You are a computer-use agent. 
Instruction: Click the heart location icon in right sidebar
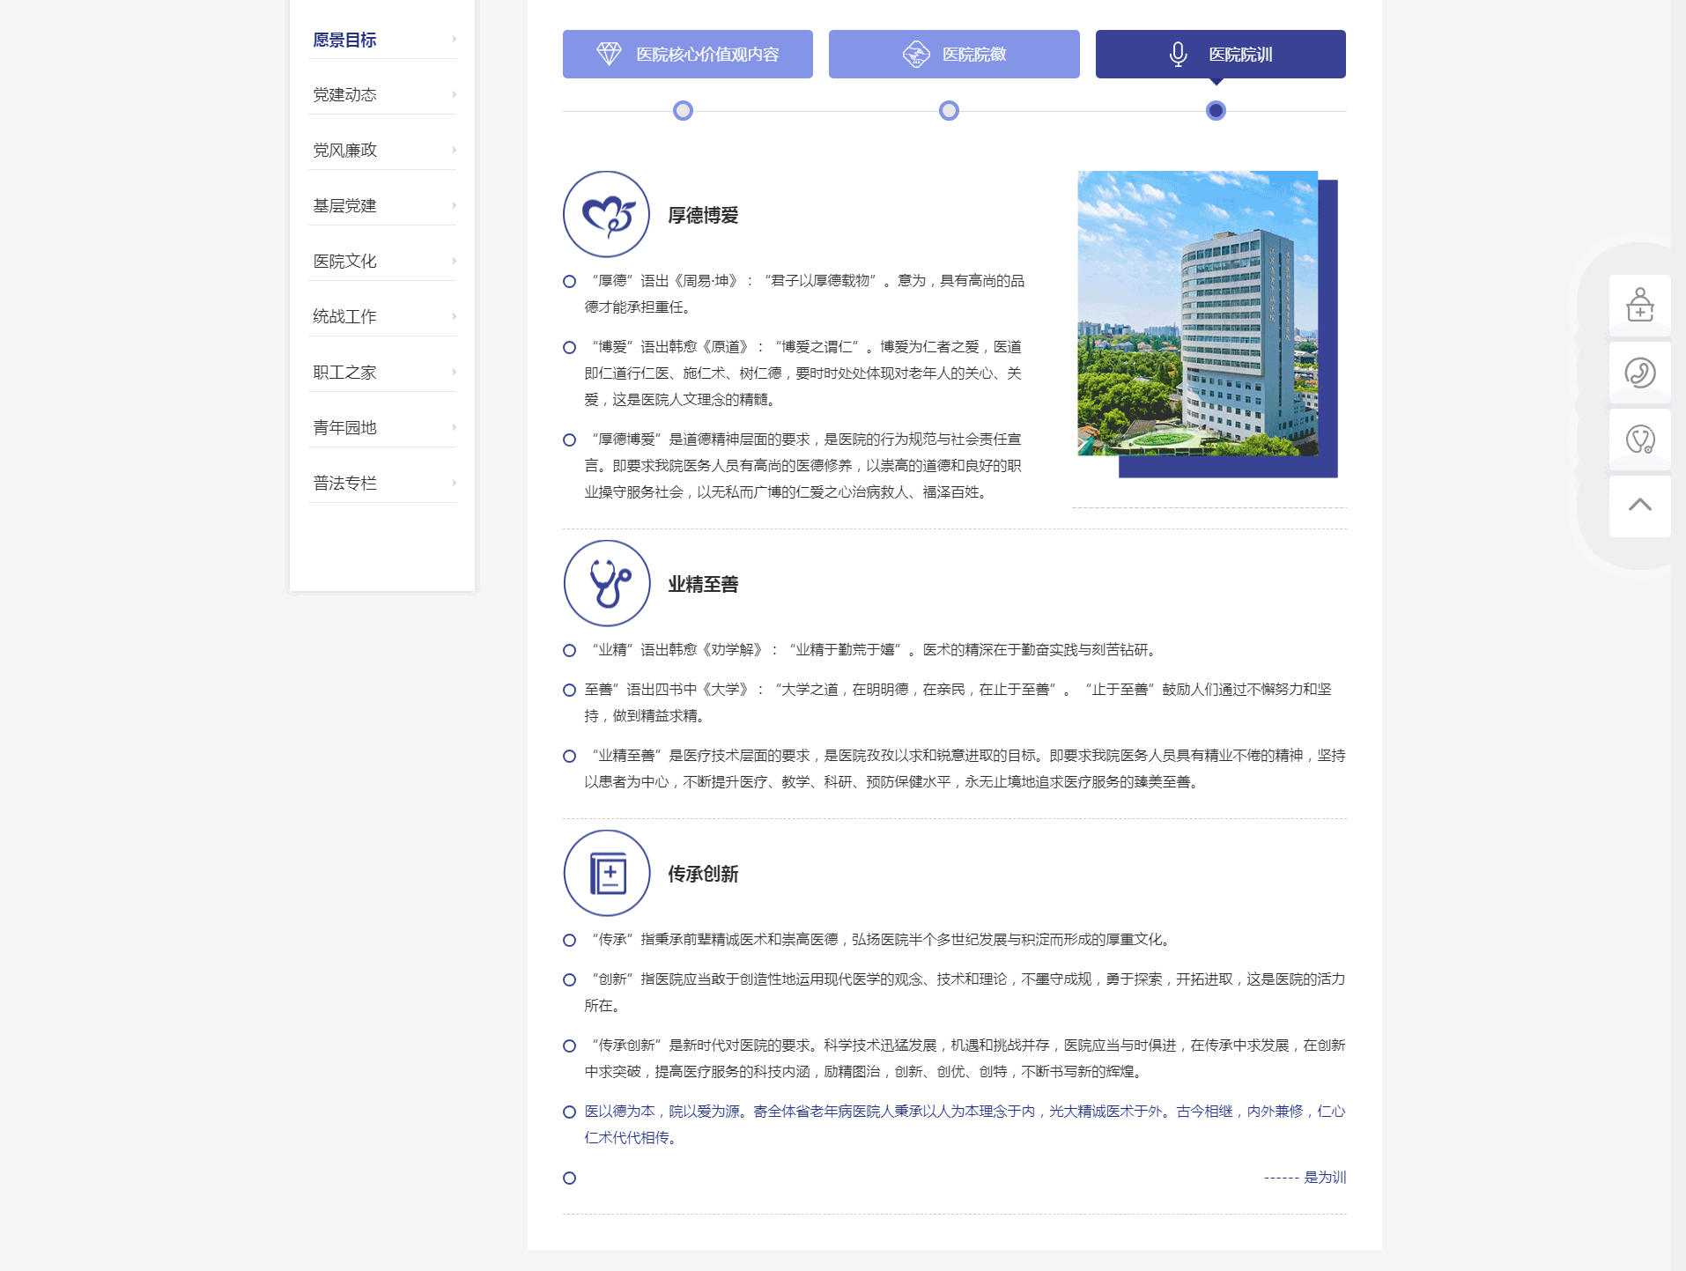coord(1639,439)
